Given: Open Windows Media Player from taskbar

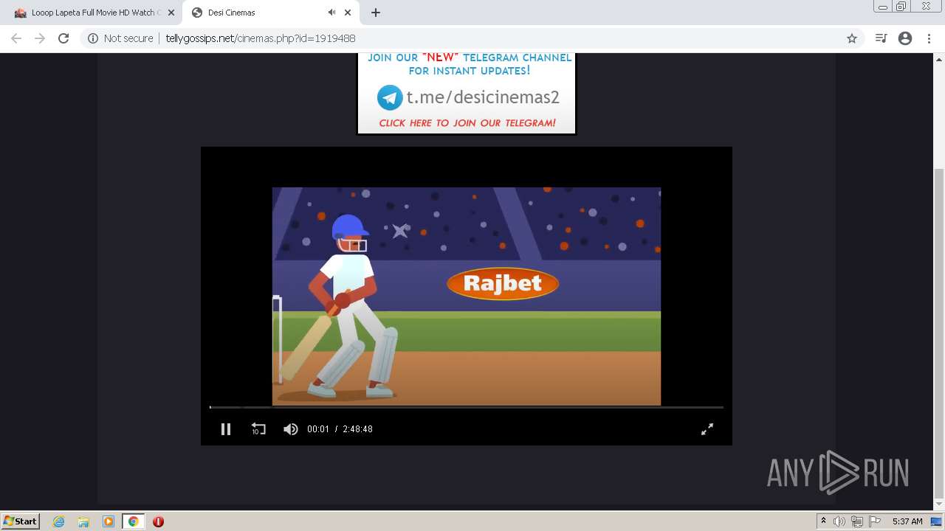Looking at the screenshot, I should click(109, 521).
